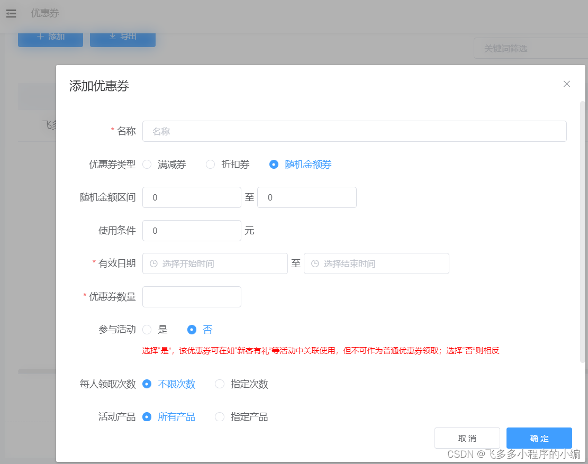The image size is (588, 464).
Task: Select the 随机金额券 radio option
Action: pos(274,165)
